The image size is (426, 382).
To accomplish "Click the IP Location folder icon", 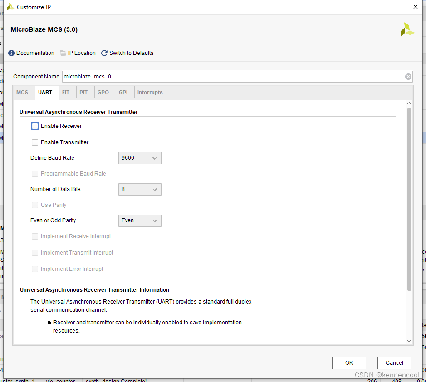I will tap(63, 53).
